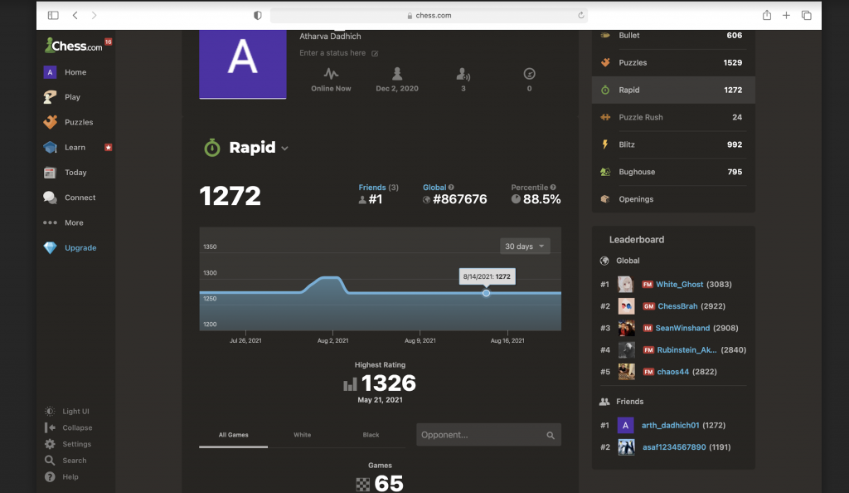Click the Percentile info icon
849x493 pixels.
pyautogui.click(x=553, y=188)
